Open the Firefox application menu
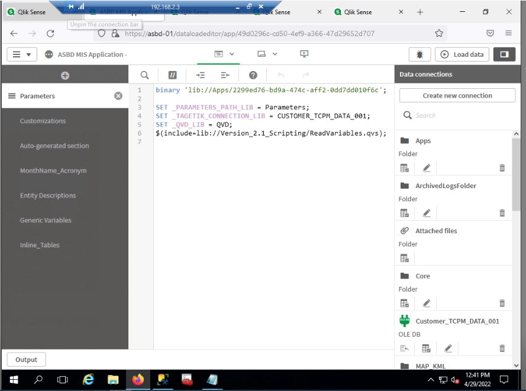Image resolution: width=526 pixels, height=391 pixels. tap(508, 33)
